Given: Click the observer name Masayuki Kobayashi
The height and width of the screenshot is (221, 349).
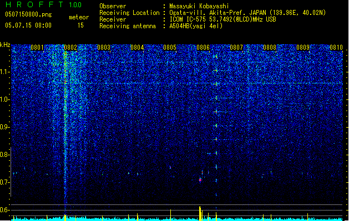Looking at the screenshot, I should pos(199,6).
